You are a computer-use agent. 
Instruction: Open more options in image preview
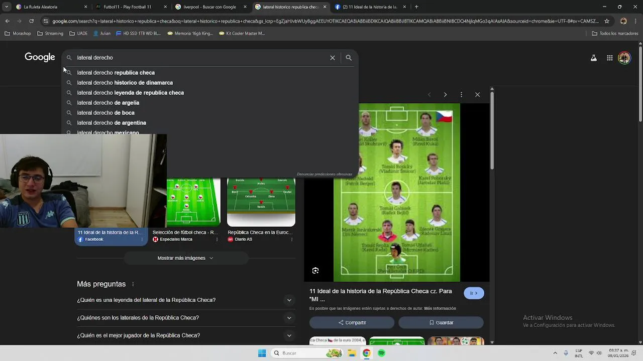click(x=461, y=95)
